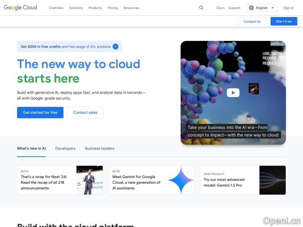The height and width of the screenshot is (227, 303).
Task: Go to the Pricing page
Action: [x=113, y=8]
